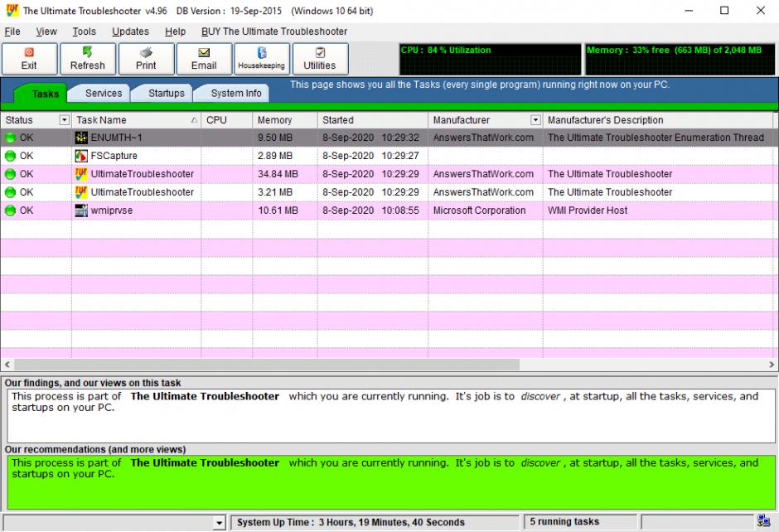Click the Memory free graph
This screenshot has width=779, height=532.
(680, 60)
